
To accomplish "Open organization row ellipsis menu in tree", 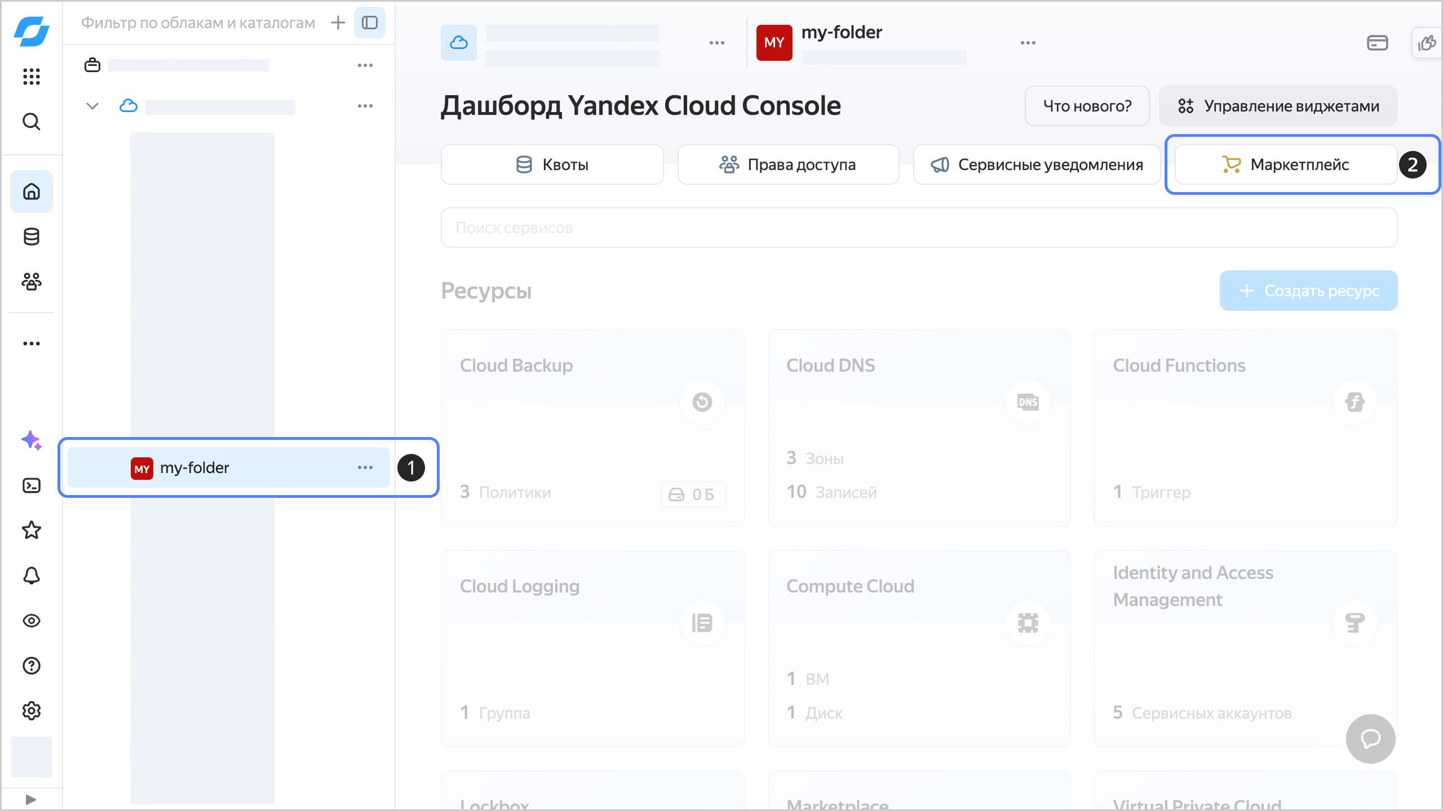I will click(x=365, y=65).
